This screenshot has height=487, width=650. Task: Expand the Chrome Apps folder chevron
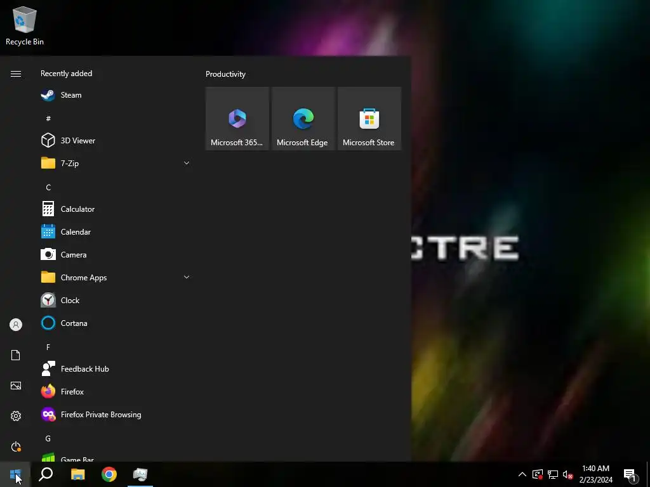[187, 278]
